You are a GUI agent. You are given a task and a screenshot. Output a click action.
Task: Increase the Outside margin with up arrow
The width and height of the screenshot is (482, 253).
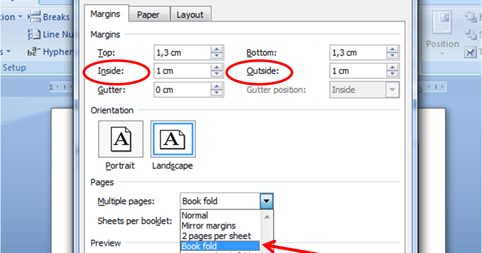click(392, 67)
